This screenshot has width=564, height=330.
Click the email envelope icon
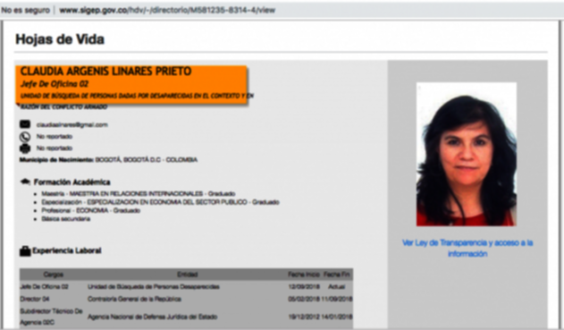(x=25, y=124)
